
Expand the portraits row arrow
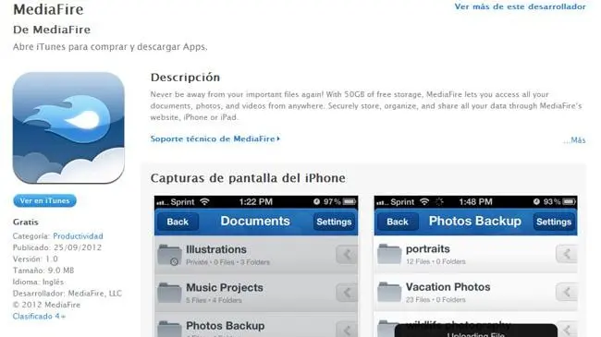coord(567,254)
